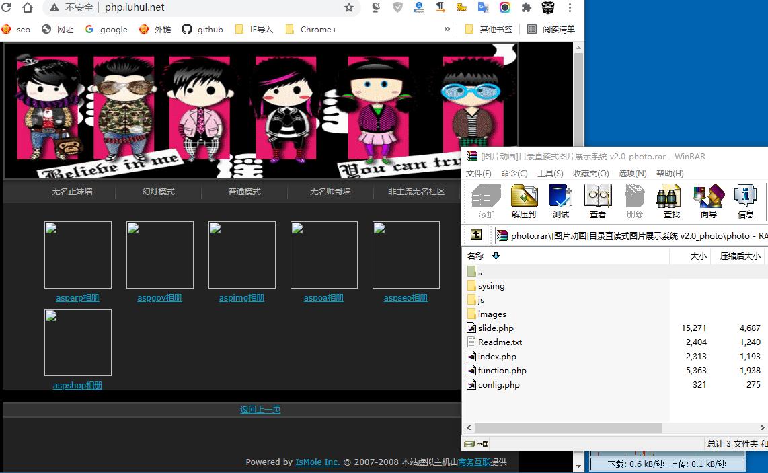Open the IE import bookmarks folder
The height and width of the screenshot is (473, 768).
(254, 30)
